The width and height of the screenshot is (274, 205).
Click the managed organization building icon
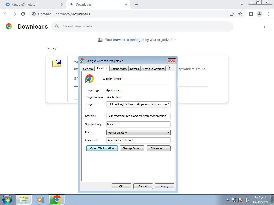click(100, 40)
